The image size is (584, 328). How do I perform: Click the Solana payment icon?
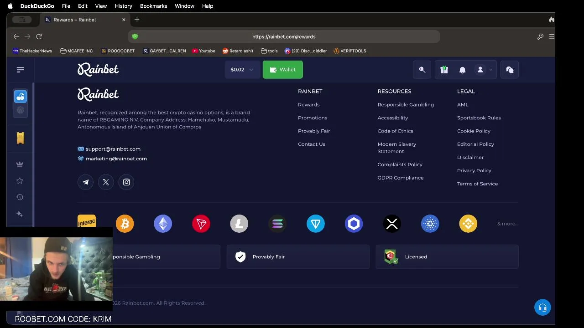[x=277, y=224]
